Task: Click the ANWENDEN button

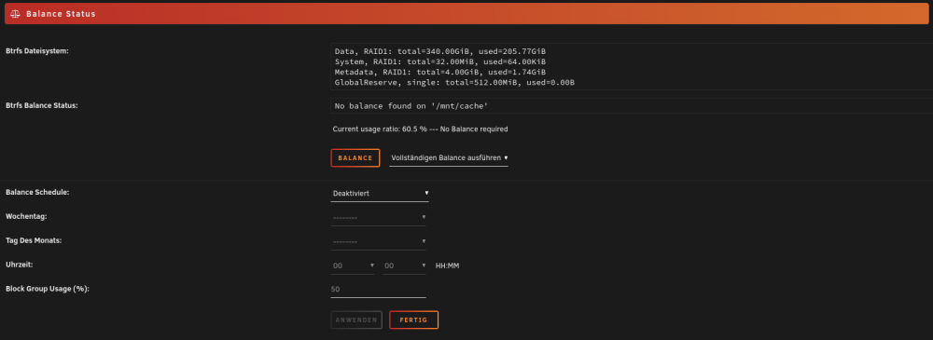Action: [356, 320]
